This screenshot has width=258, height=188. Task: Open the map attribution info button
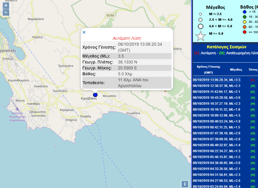pos(185,184)
